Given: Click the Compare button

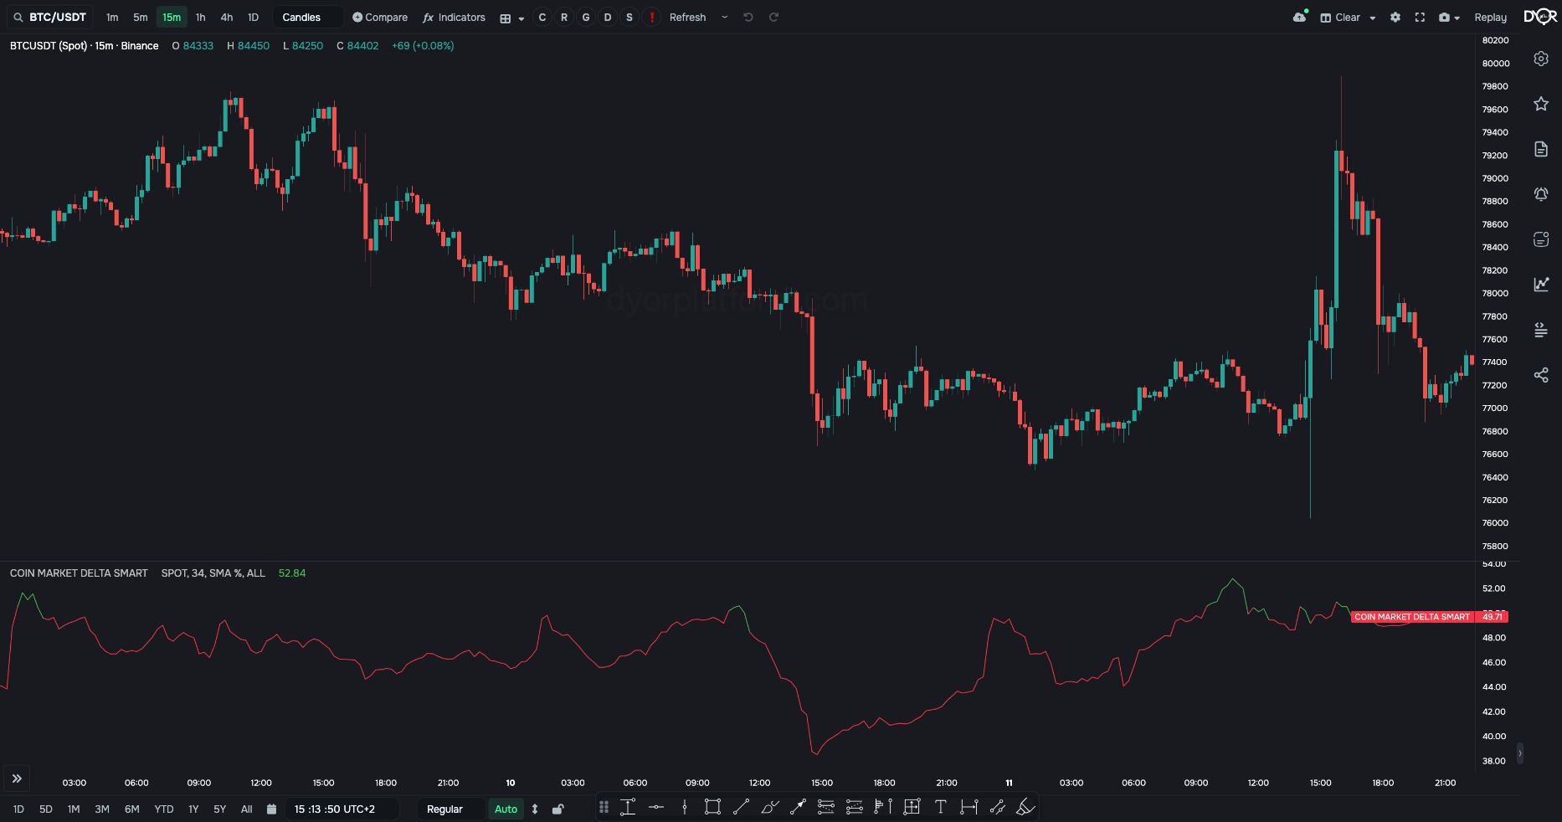Looking at the screenshot, I should (380, 17).
